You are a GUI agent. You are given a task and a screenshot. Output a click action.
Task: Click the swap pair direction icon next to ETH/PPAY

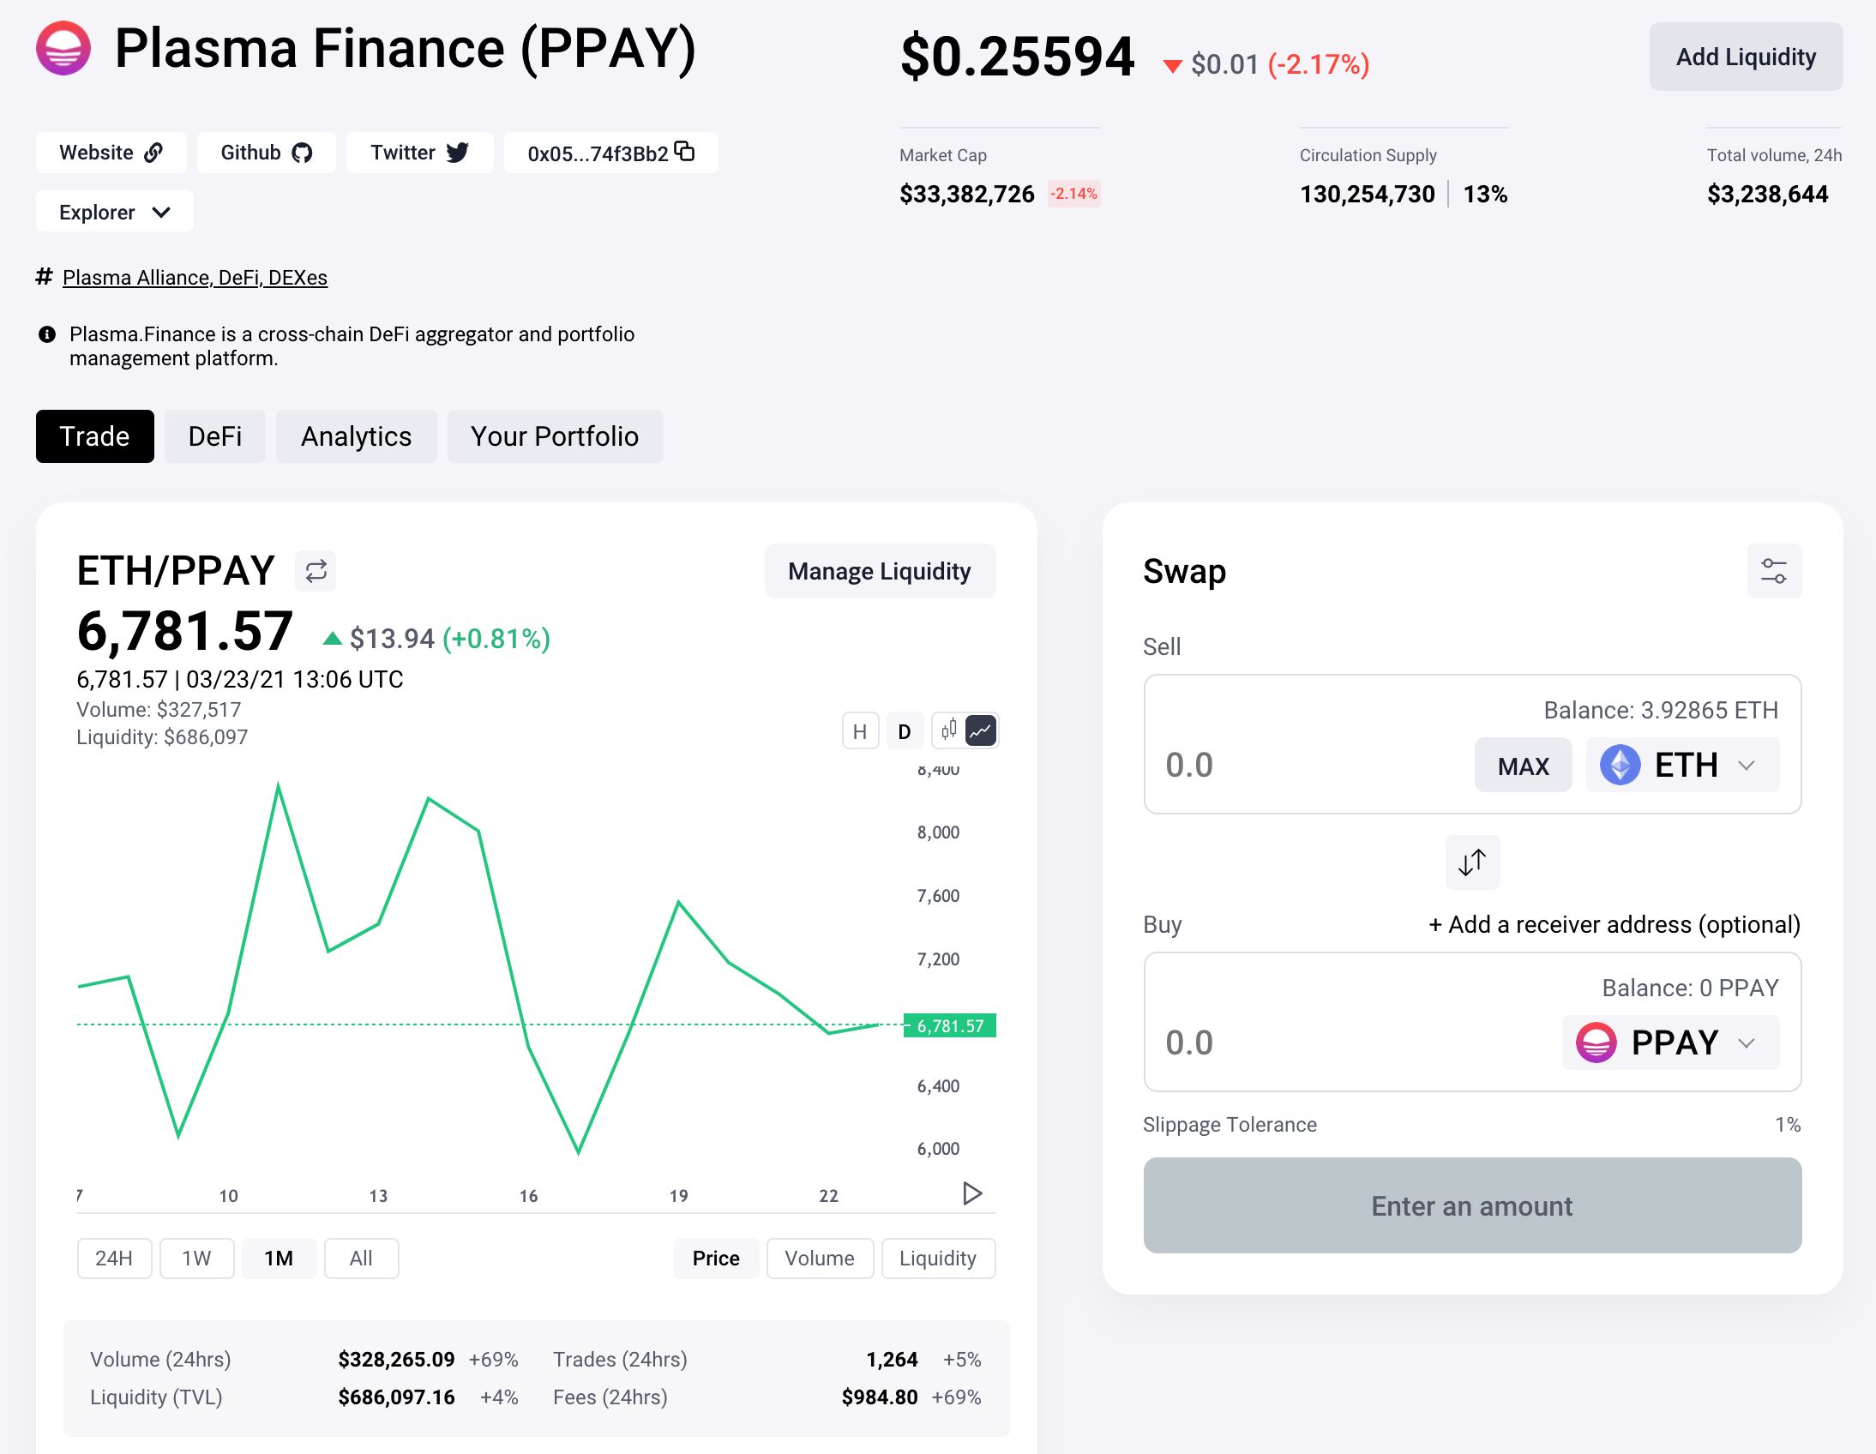tap(316, 571)
